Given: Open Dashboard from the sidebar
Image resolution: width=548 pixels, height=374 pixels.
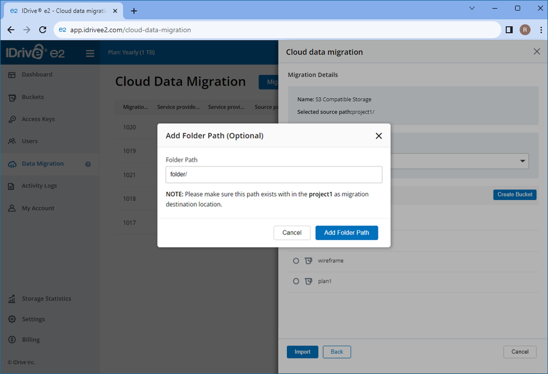Looking at the screenshot, I should click(x=37, y=75).
